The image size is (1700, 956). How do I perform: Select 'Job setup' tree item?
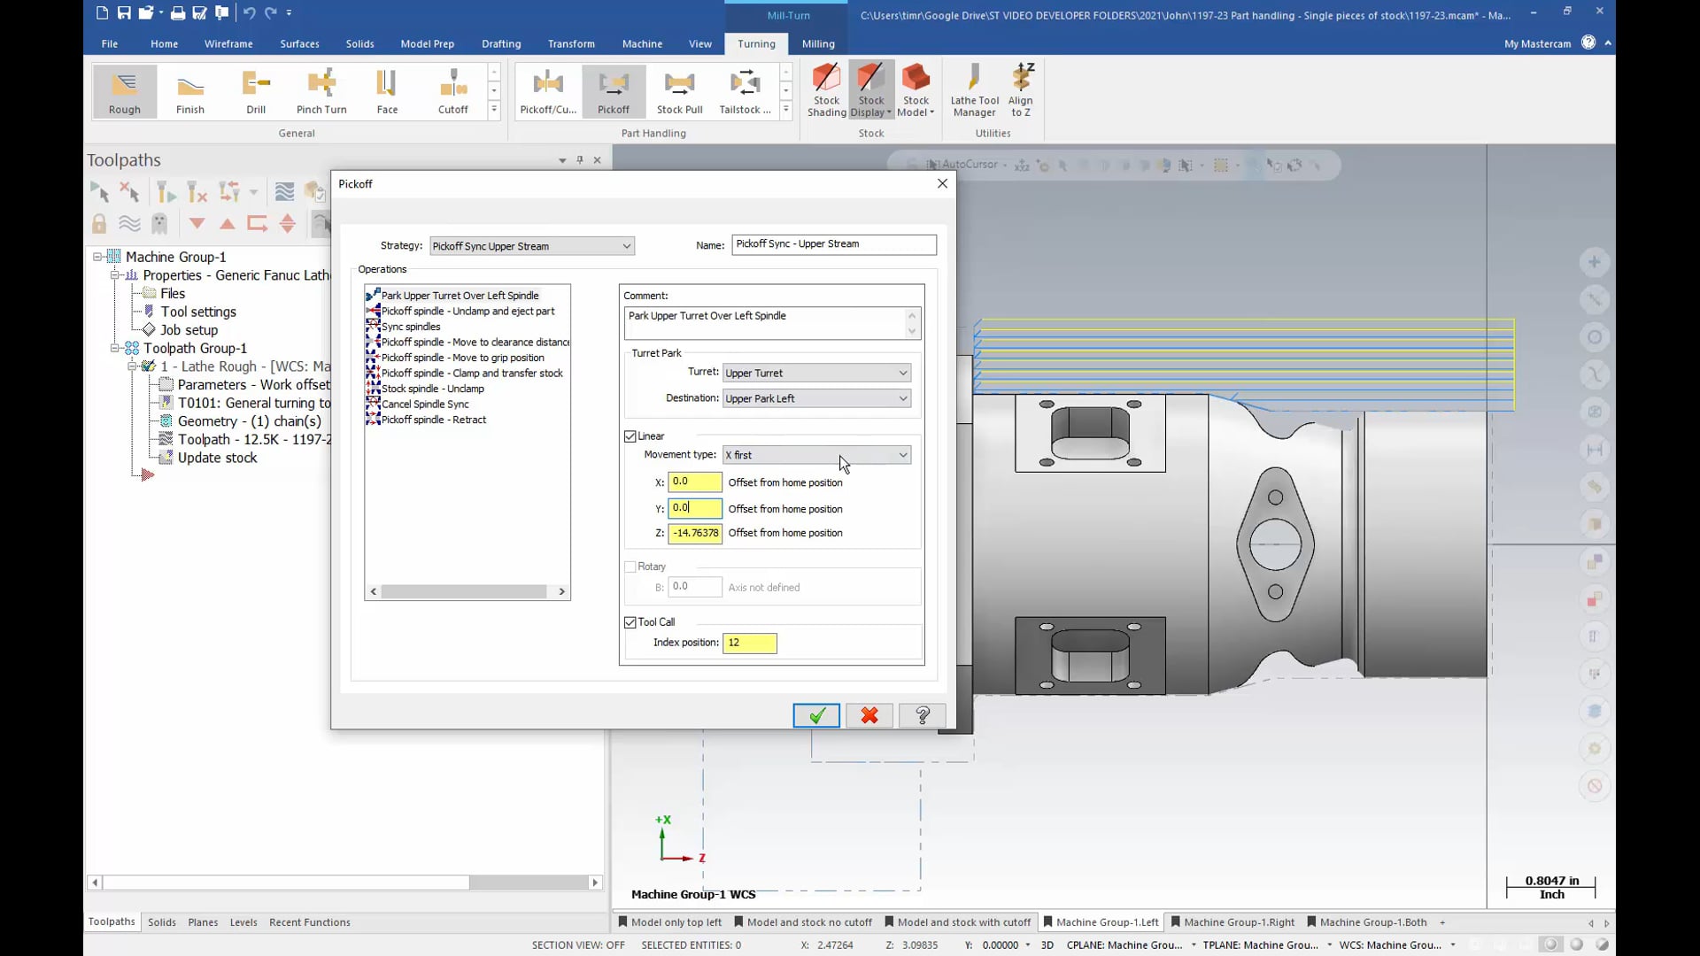[189, 330]
